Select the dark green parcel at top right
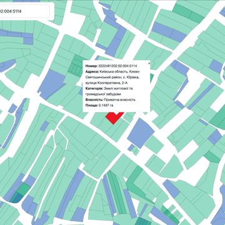The width and height of the screenshot is (225, 225). (x=189, y=13)
